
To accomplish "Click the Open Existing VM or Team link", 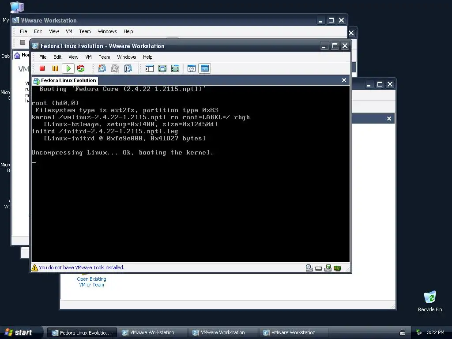I will tap(91, 282).
